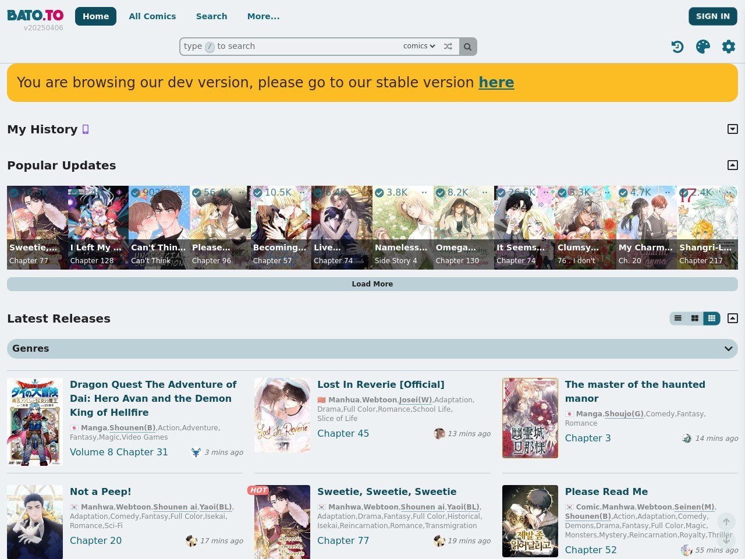Click the BATO.TO logo
The width and height of the screenshot is (745, 559).
coord(36,15)
